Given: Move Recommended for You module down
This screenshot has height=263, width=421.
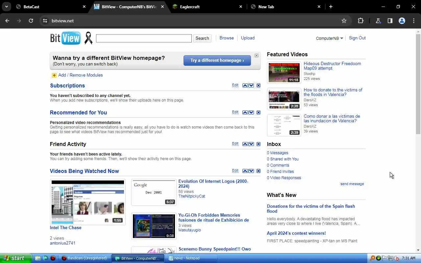Looking at the screenshot, I should 251,112.
